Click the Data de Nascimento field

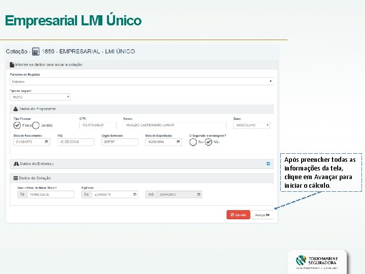(31, 142)
